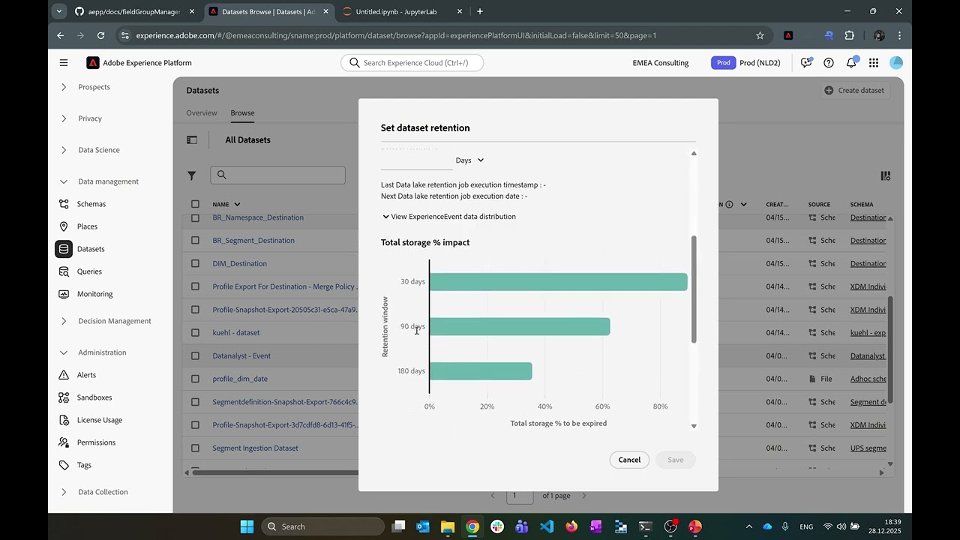Reload the browser page
The height and width of the screenshot is (540, 960).
[x=100, y=35]
